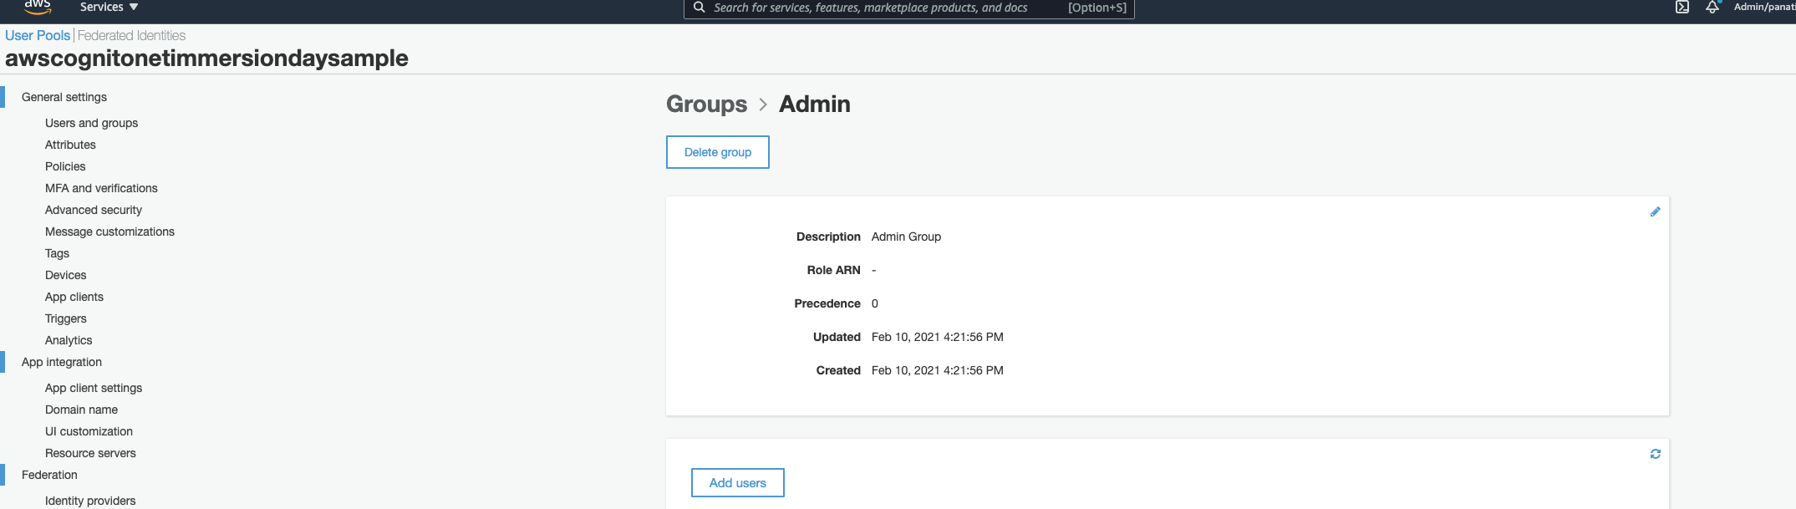Viewport: 1796px width, 509px height.
Task: Open Resource servers settings
Action: (x=90, y=453)
